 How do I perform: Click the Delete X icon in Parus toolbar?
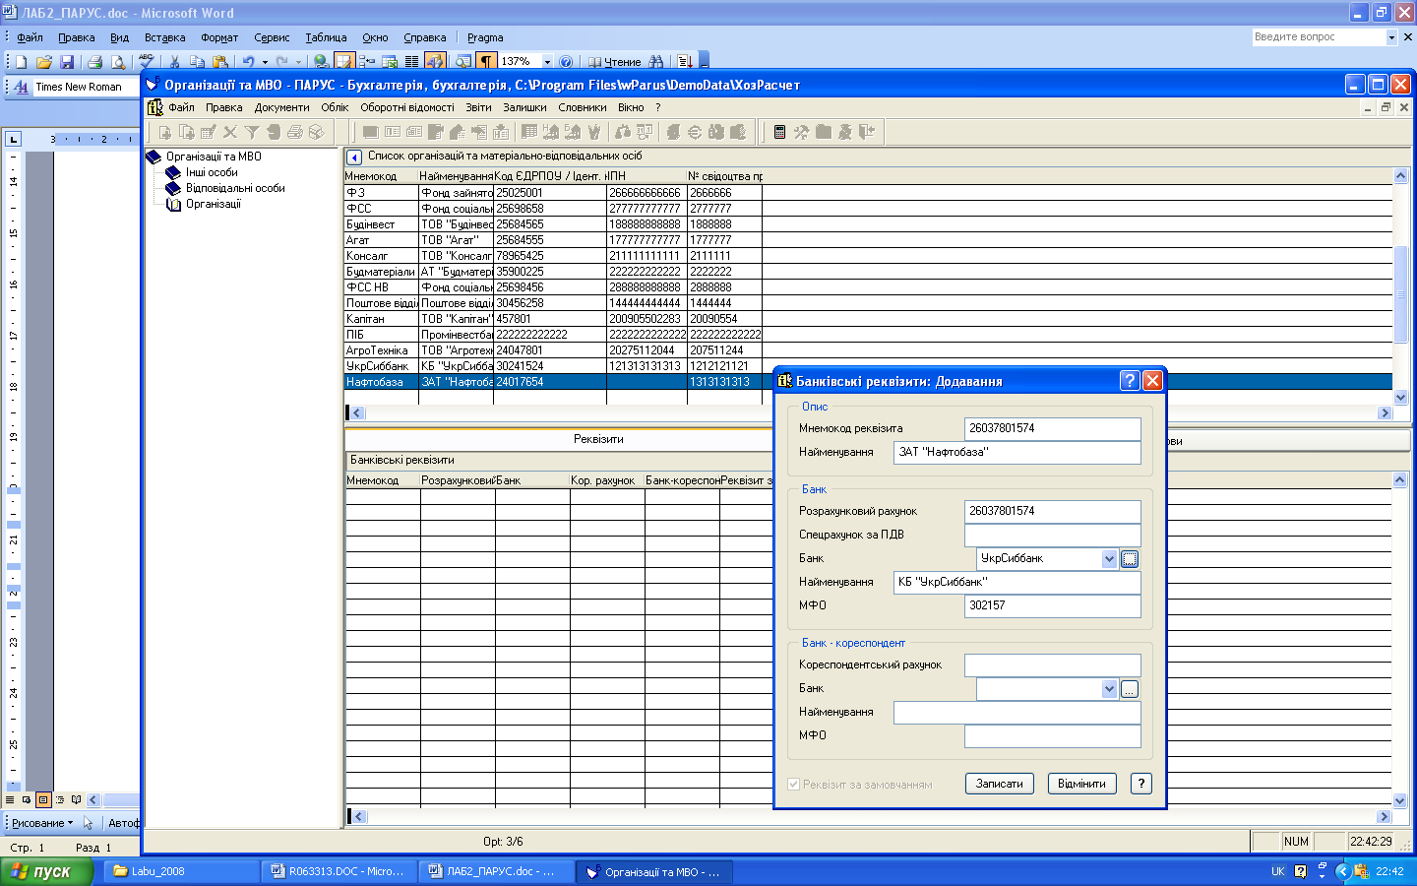[230, 132]
